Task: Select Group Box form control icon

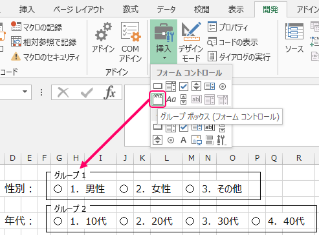Action: click(x=158, y=99)
